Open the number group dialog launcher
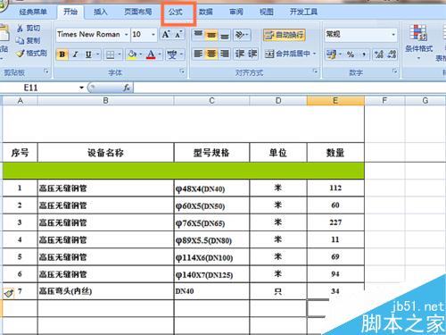 tap(395, 71)
